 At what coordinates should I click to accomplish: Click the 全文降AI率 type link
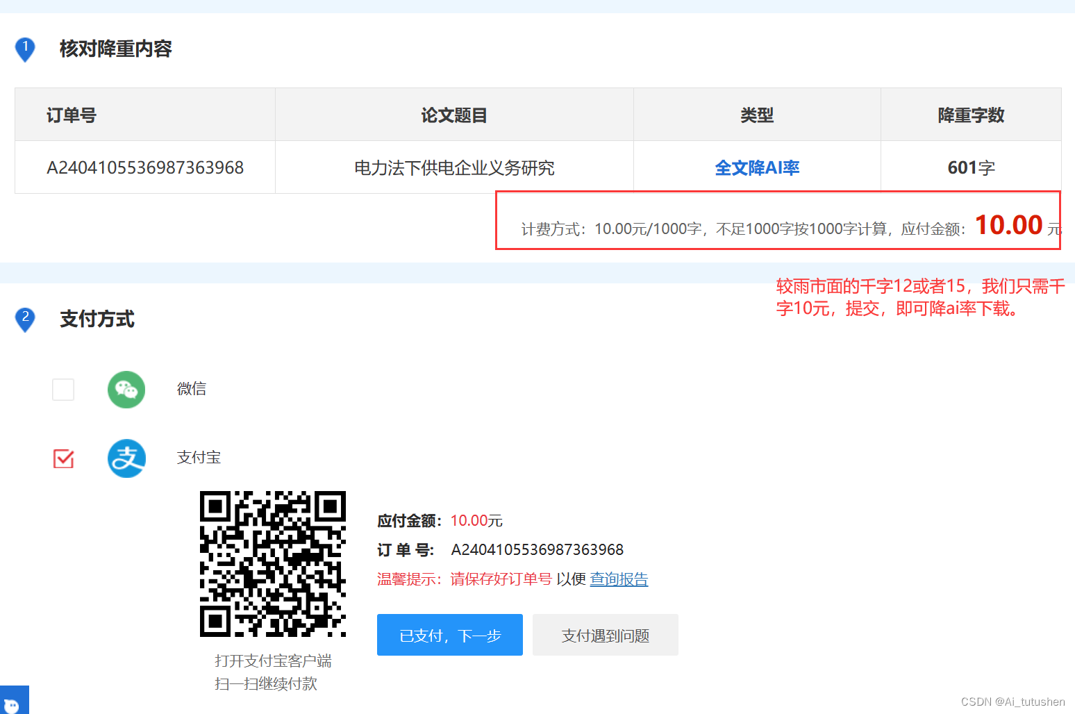pyautogui.click(x=757, y=168)
